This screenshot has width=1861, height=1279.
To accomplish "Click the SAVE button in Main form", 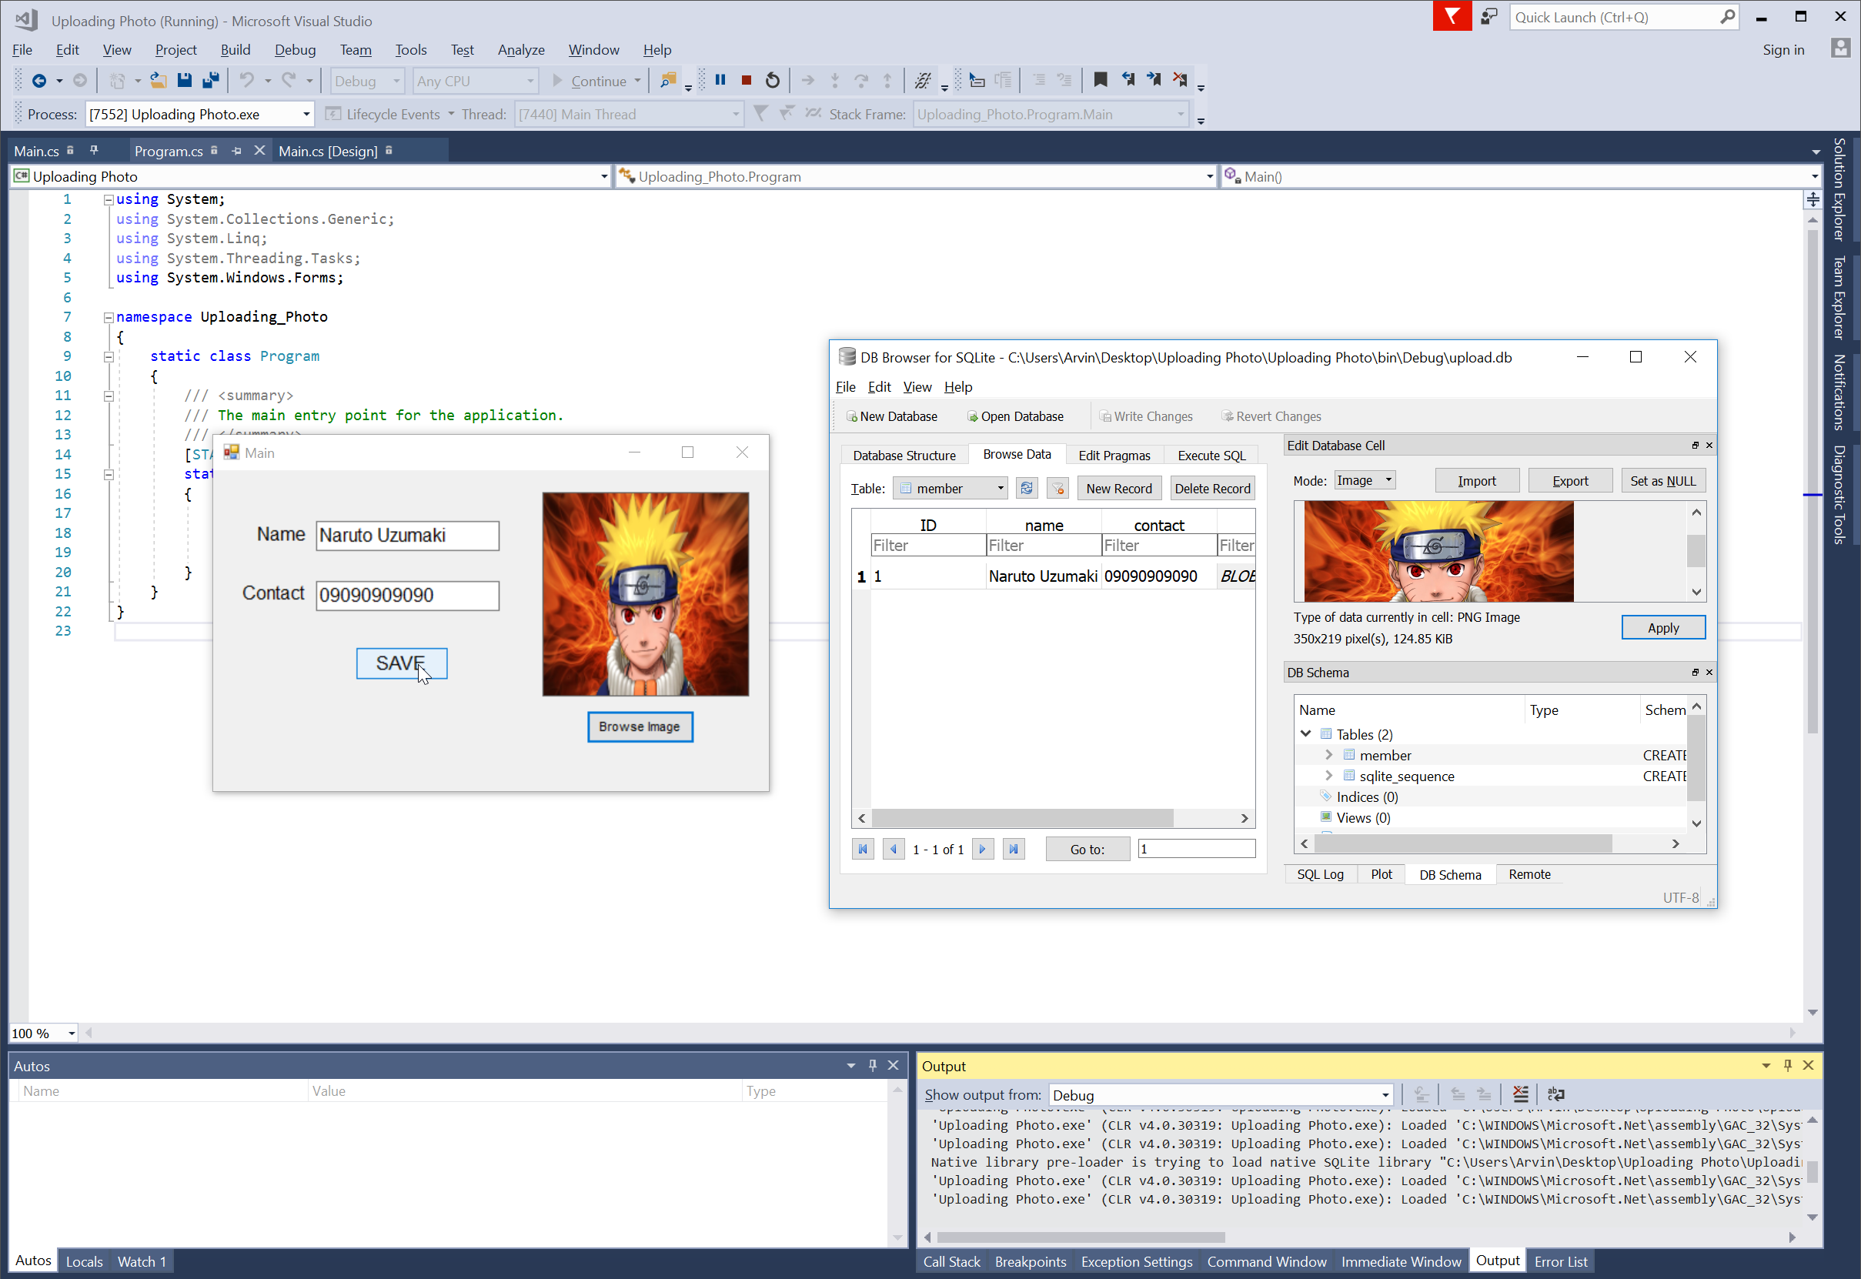I will (x=402, y=663).
